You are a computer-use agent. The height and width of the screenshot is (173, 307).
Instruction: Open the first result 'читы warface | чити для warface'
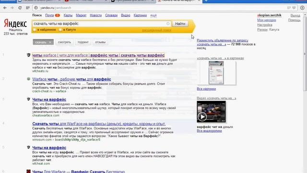point(98,55)
